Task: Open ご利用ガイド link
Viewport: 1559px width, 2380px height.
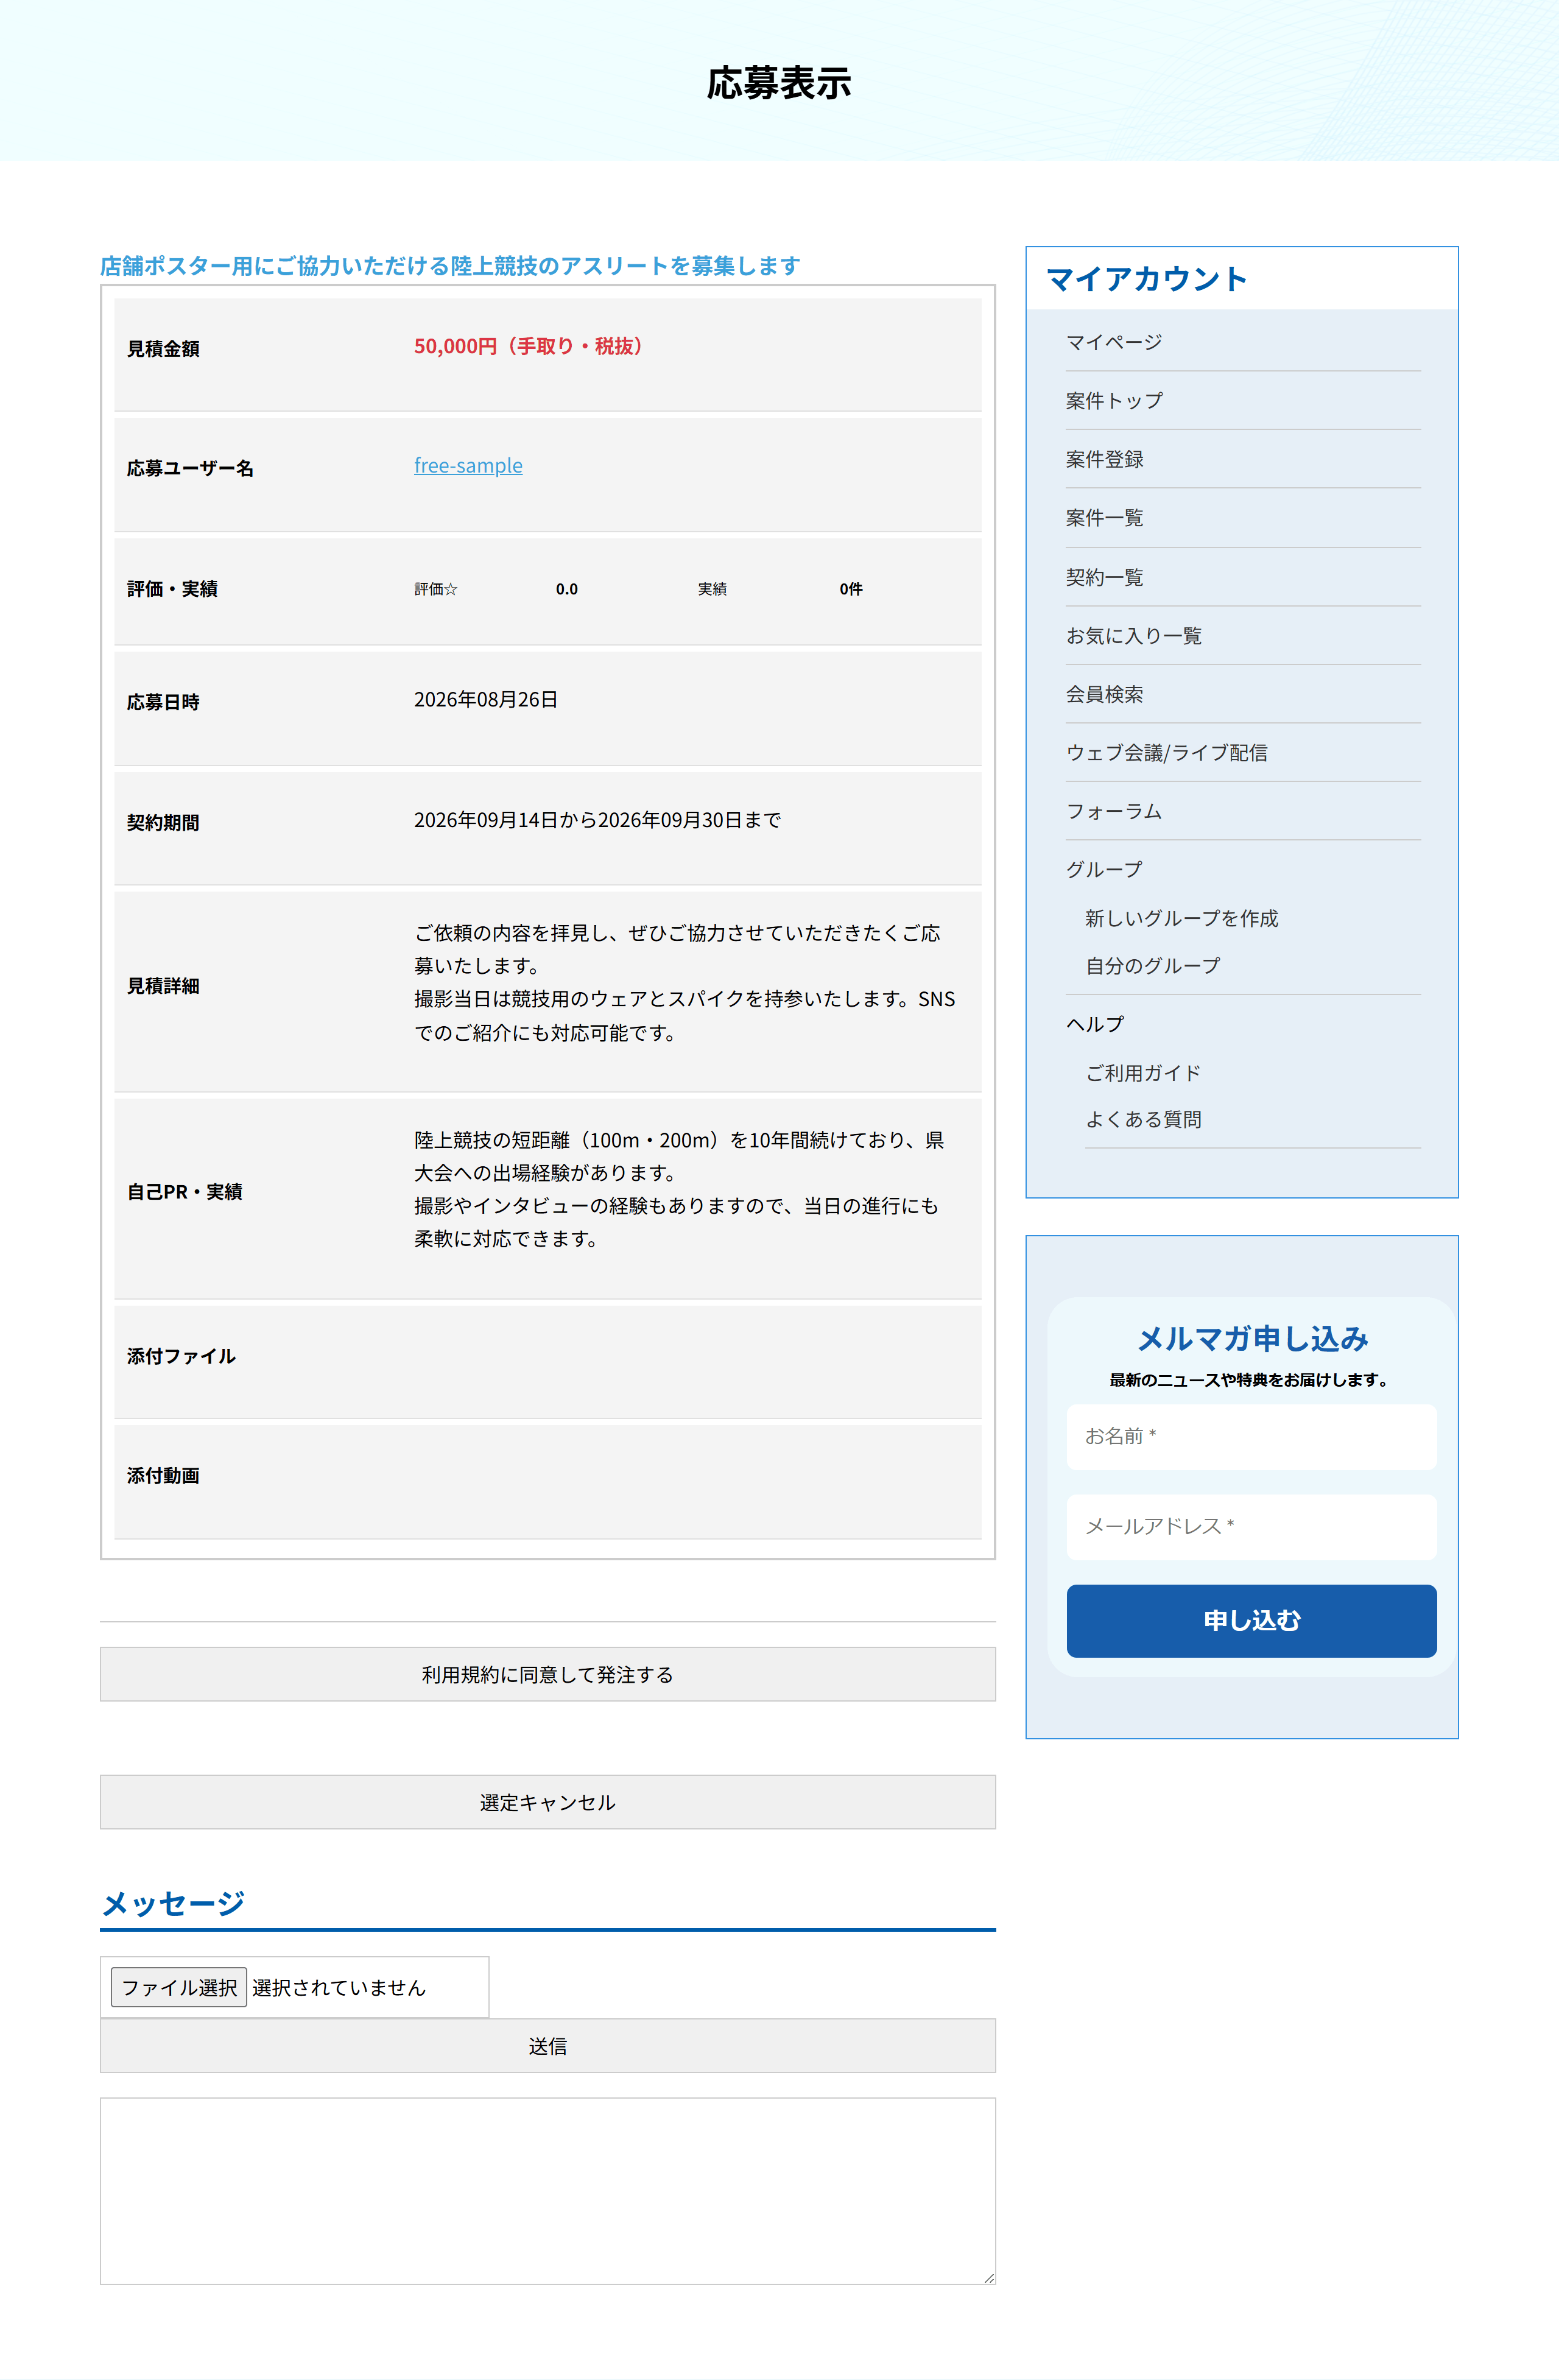Action: point(1143,1073)
